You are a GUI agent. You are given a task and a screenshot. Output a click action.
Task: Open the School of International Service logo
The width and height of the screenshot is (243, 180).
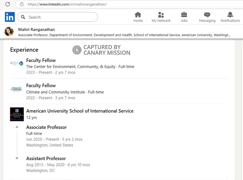point(17,114)
